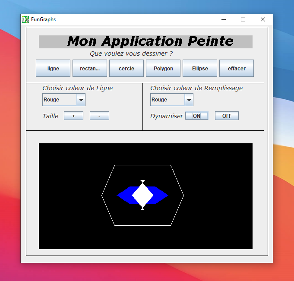Screen dimensions: 294x281
Task: Click the Mon Application Peinte title banner
Action: tap(145, 41)
